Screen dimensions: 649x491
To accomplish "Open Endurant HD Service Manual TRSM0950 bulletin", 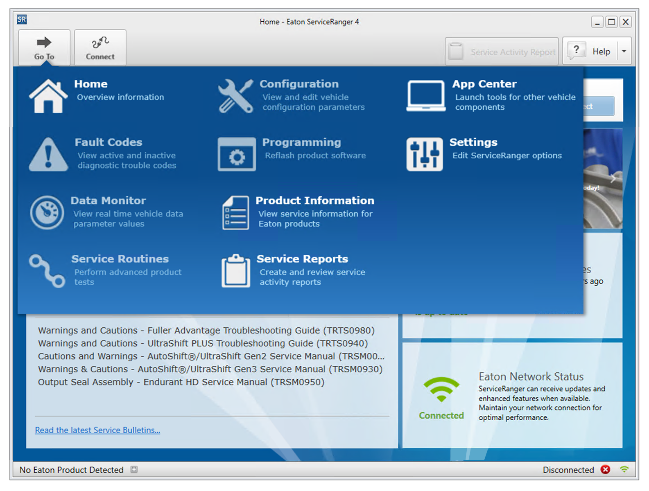I will [181, 382].
